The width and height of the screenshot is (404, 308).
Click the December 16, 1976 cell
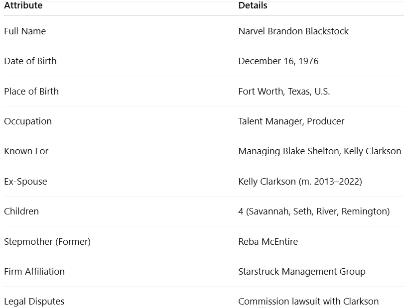pyautogui.click(x=278, y=61)
